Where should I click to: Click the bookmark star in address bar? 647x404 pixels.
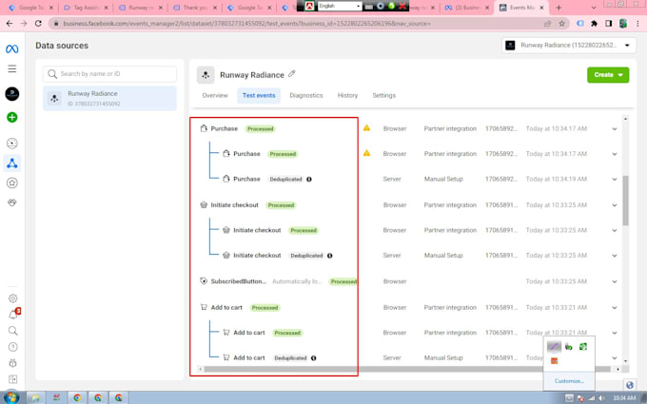click(561, 24)
